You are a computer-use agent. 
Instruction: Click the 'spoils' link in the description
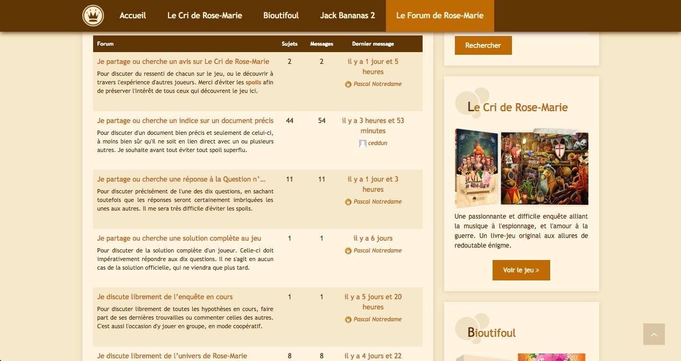(253, 83)
